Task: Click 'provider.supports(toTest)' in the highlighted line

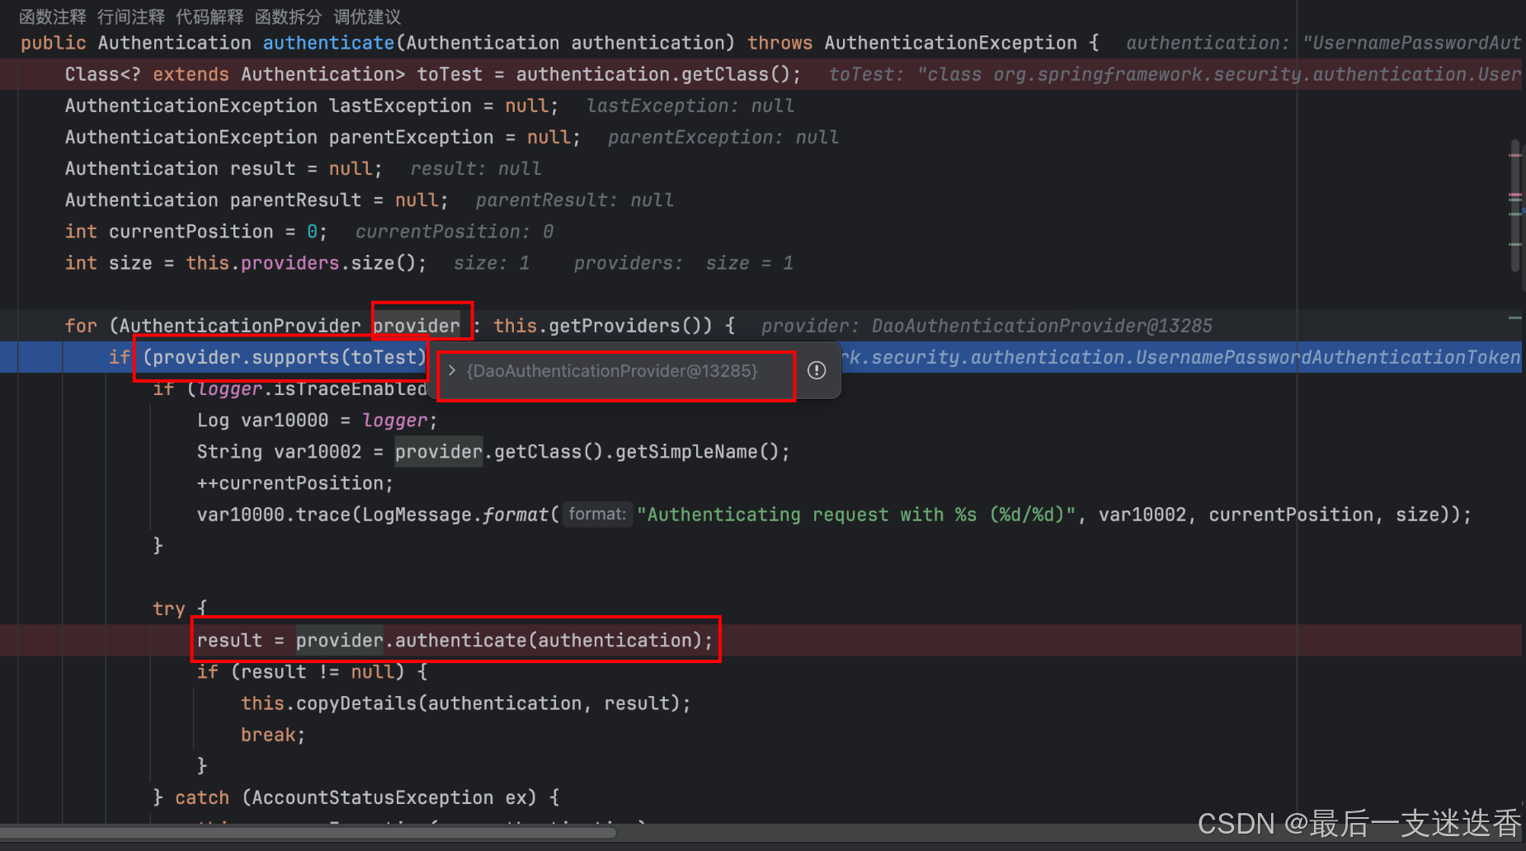Action: 290,357
